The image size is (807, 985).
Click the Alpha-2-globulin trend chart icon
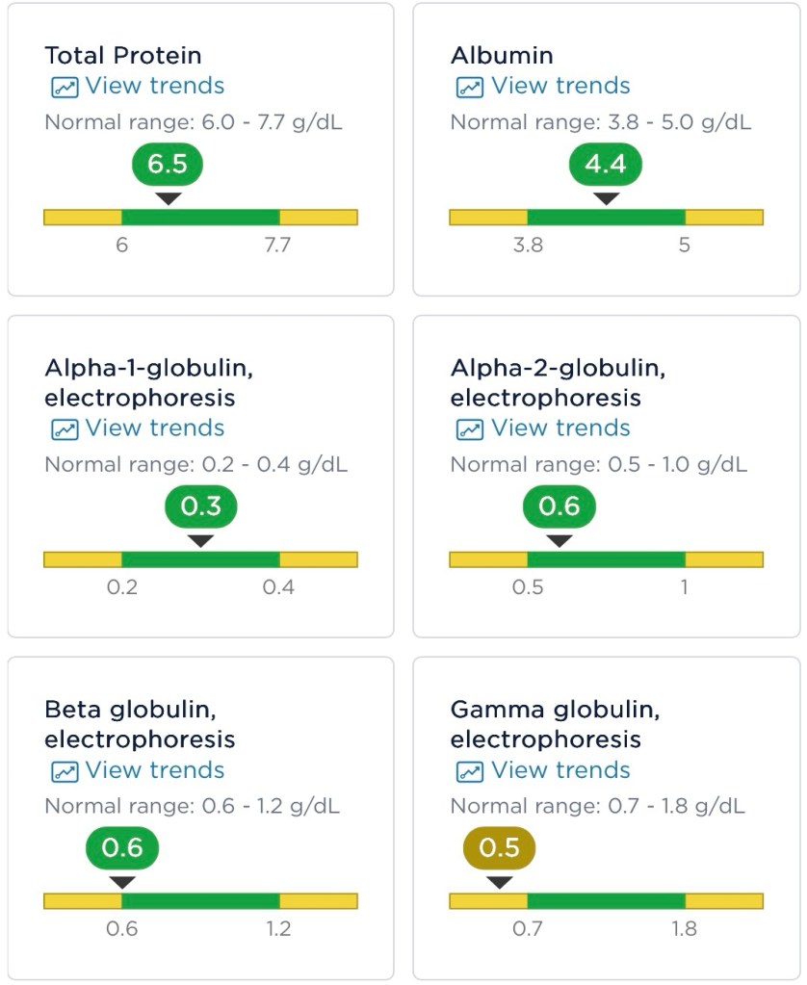(469, 429)
